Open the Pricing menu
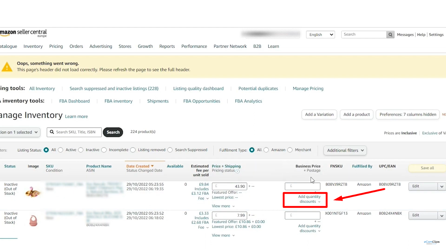 click(x=56, y=46)
